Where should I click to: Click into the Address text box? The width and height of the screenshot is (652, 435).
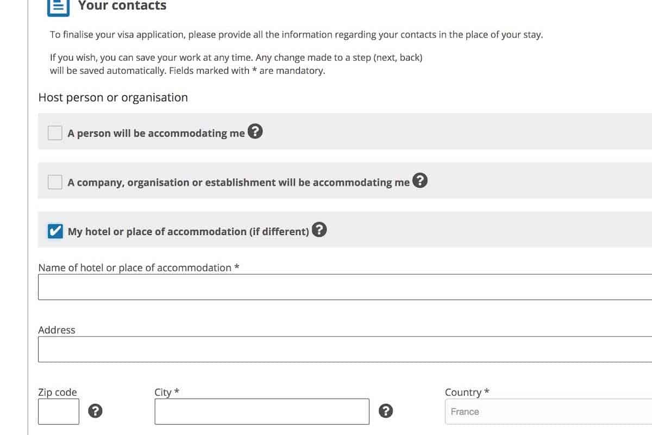[x=344, y=349]
